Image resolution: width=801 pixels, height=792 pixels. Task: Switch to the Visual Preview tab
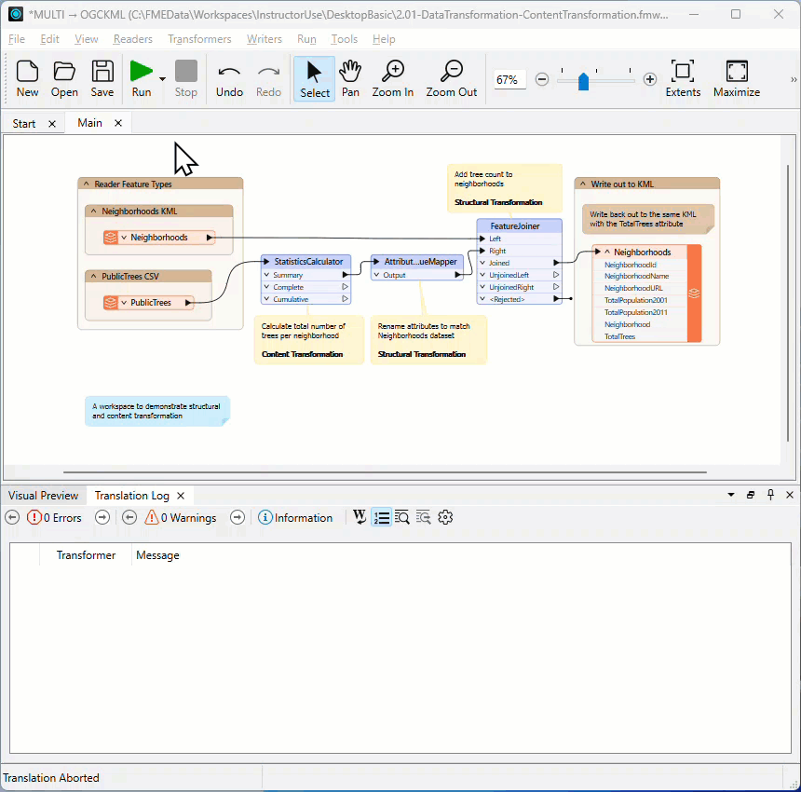coord(44,496)
